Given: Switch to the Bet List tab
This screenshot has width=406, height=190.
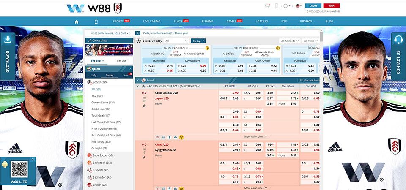Looking at the screenshot, I should tap(121, 61).
